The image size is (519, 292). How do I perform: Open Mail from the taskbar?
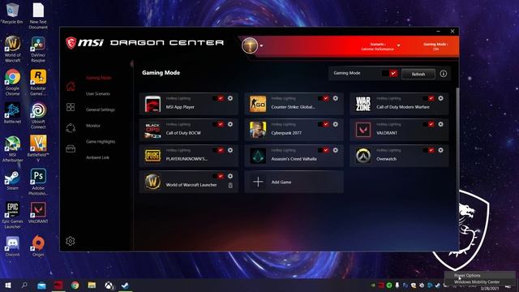41,286
